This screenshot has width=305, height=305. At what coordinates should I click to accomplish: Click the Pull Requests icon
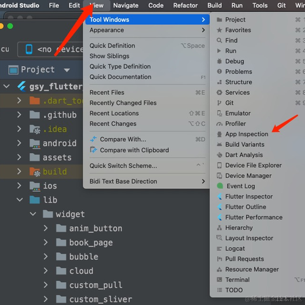click(219, 259)
